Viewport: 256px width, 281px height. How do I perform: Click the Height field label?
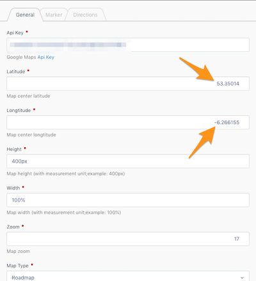(x=14, y=149)
